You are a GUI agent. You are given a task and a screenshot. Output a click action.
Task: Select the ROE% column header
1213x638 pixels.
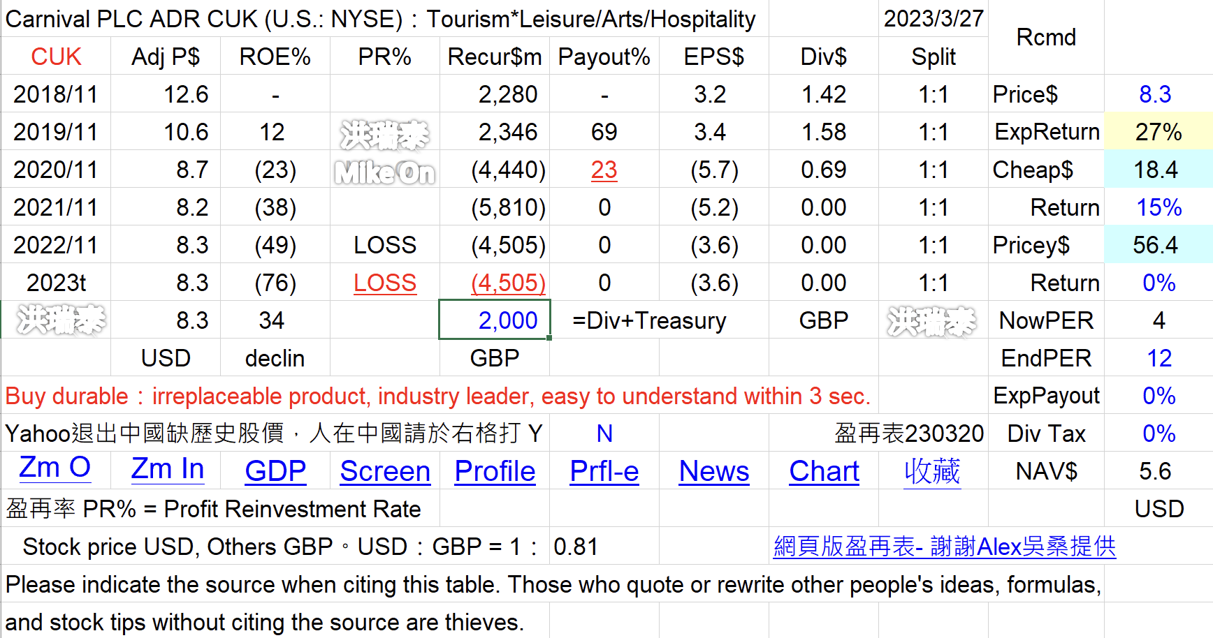pyautogui.click(x=275, y=57)
